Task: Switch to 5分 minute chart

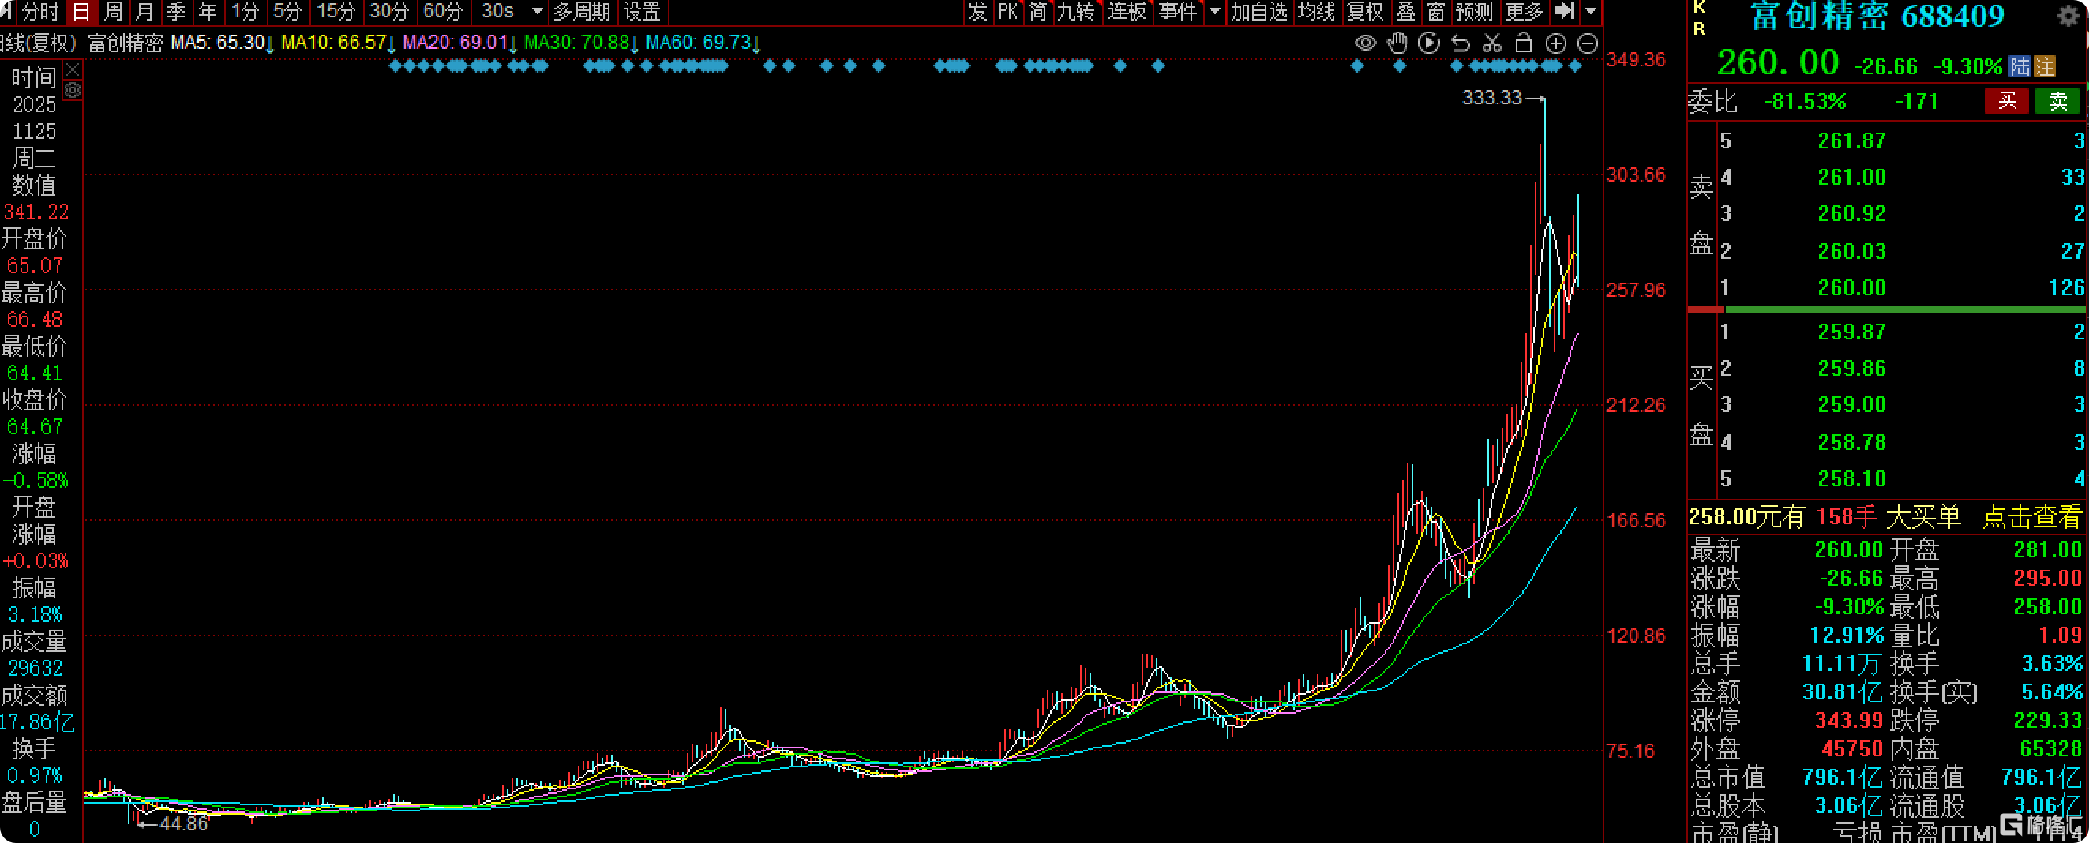Action: tap(287, 11)
